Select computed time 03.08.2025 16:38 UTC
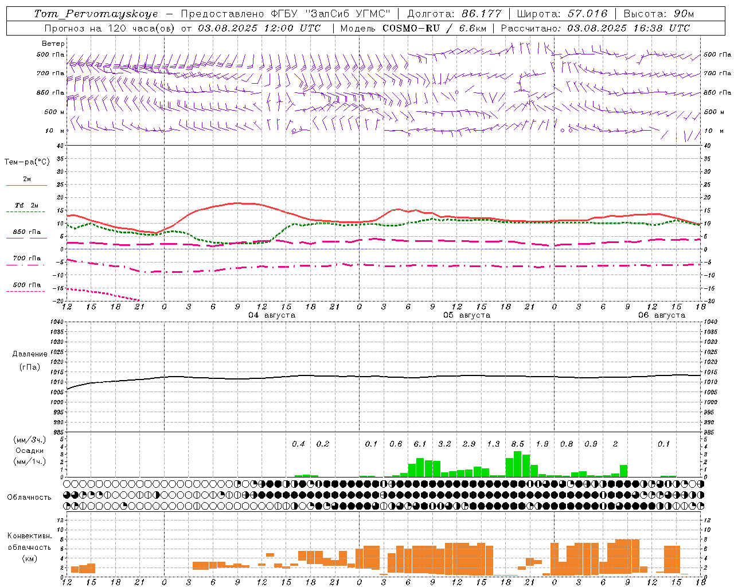The width and height of the screenshot is (734, 587). point(628,28)
